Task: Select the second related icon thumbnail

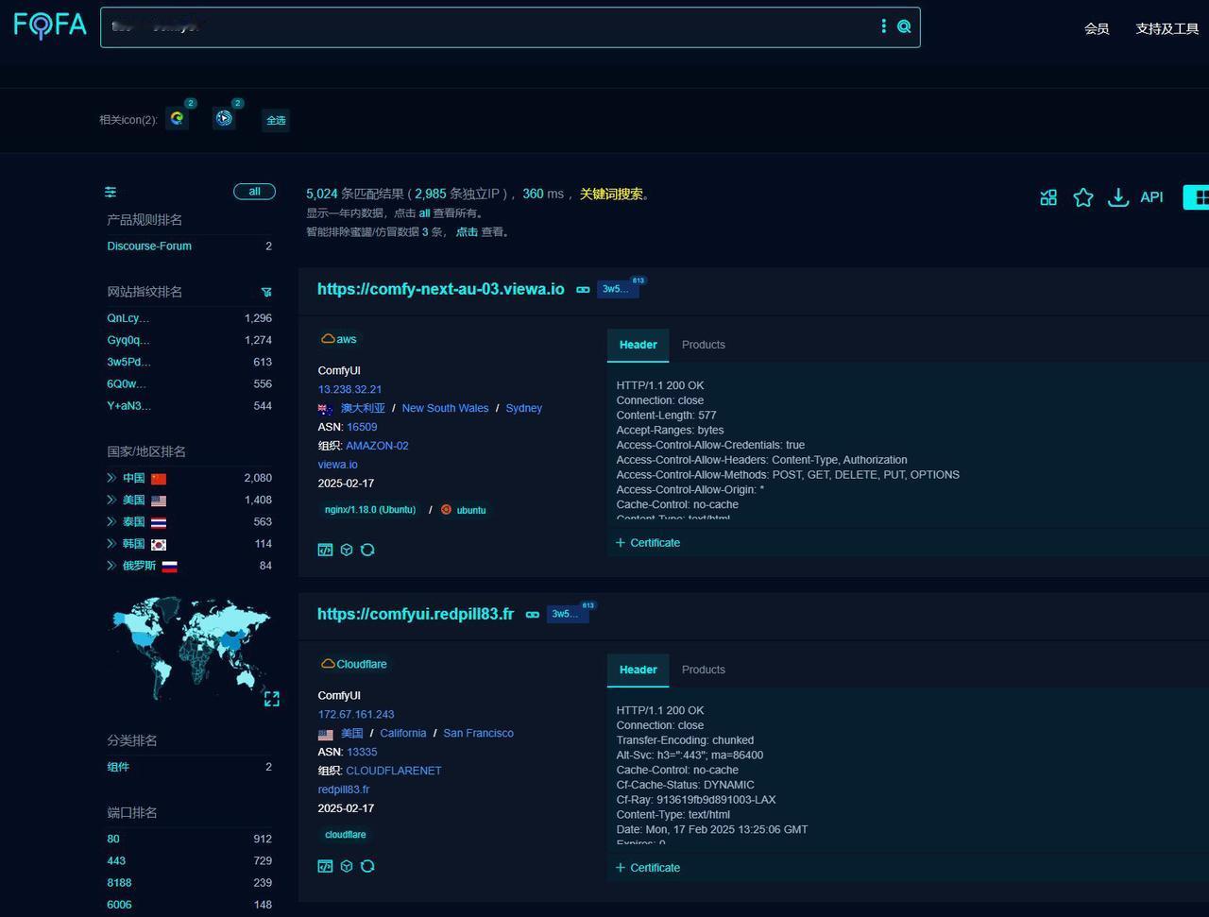Action: 224,118
